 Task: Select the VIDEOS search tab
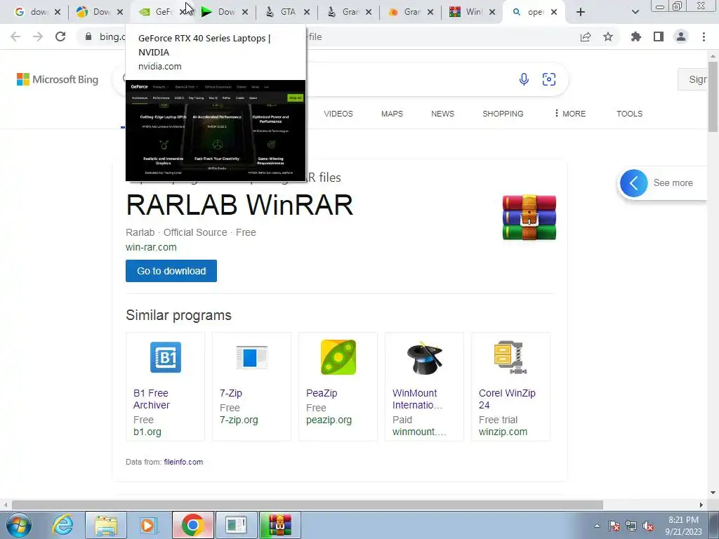pyautogui.click(x=338, y=114)
